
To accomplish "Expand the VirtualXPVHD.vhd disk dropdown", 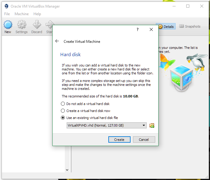I will pos(107,125).
